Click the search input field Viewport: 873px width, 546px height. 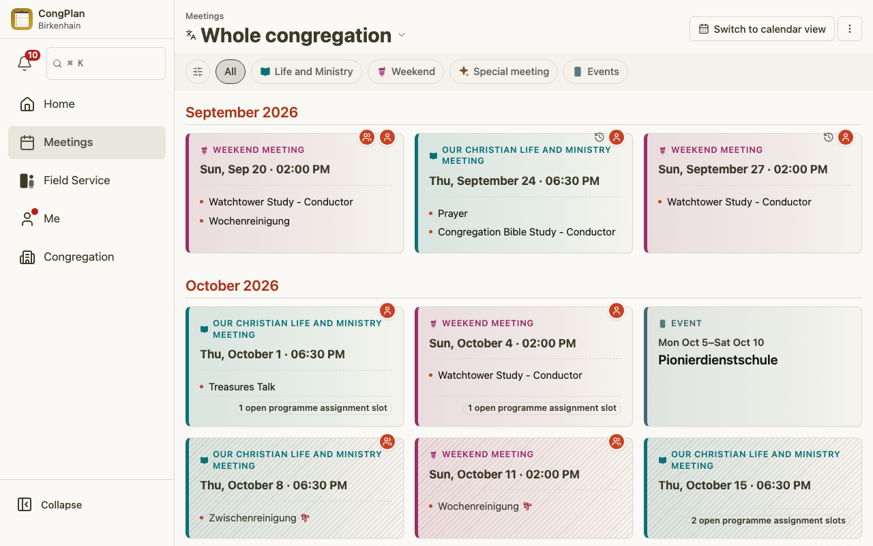[x=106, y=63]
